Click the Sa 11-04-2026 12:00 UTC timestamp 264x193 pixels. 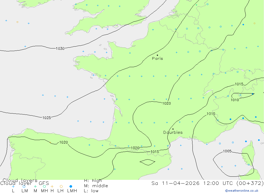pyautogui.click(x=208, y=183)
